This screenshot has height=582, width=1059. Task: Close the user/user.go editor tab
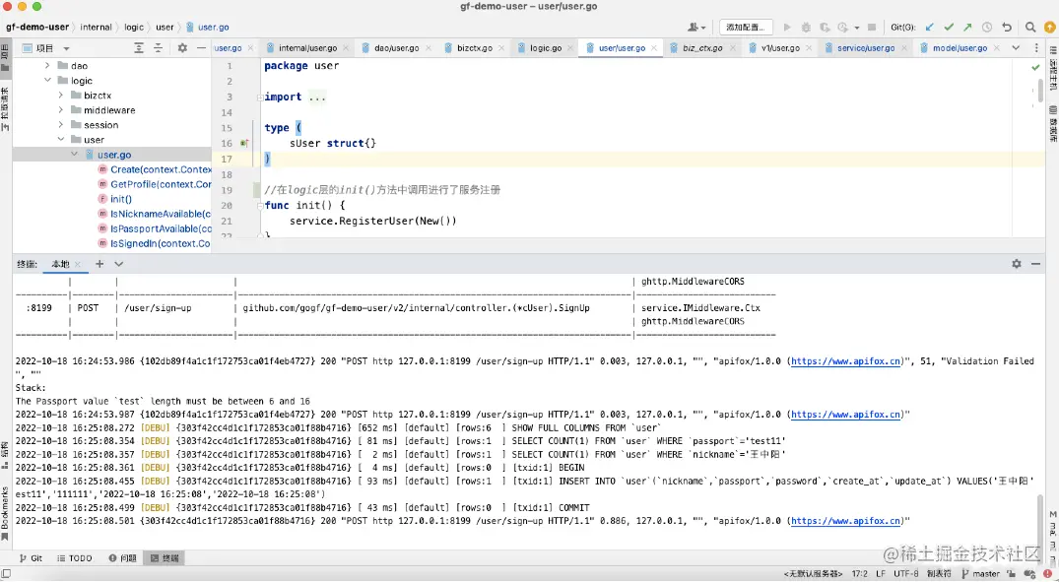click(x=654, y=48)
